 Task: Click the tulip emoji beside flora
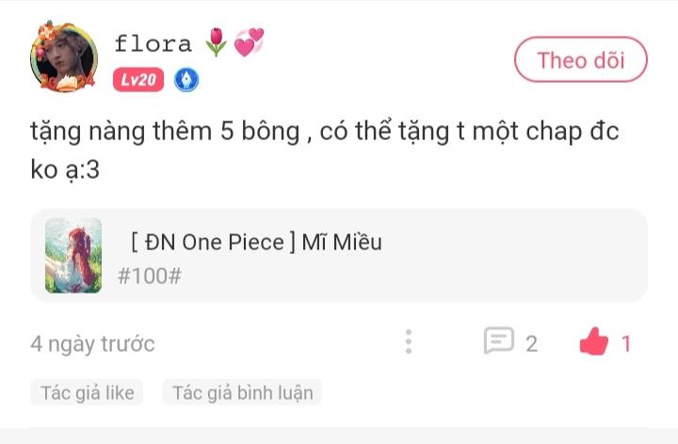click(x=216, y=42)
